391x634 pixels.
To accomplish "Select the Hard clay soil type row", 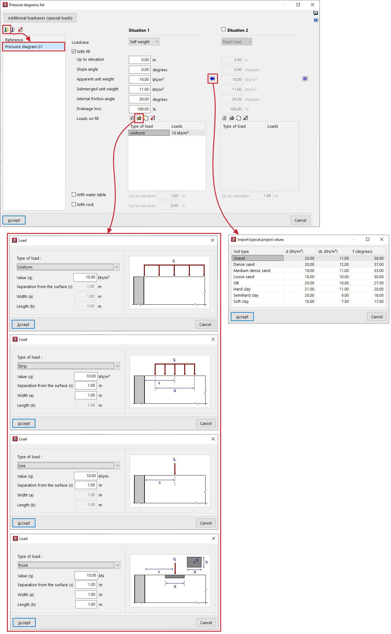I will pyautogui.click(x=308, y=289).
